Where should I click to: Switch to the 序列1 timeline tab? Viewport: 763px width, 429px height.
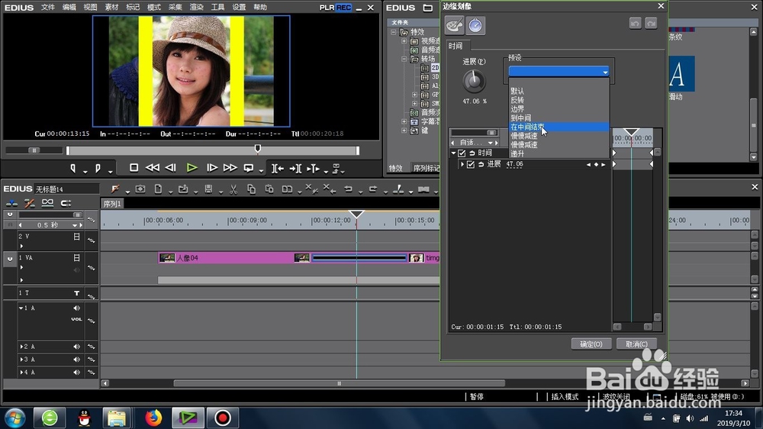coord(112,204)
